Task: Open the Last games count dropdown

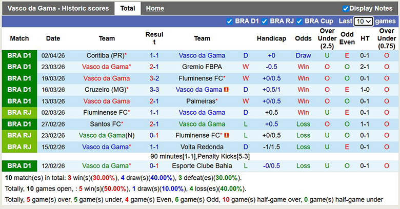Action: pos(363,21)
